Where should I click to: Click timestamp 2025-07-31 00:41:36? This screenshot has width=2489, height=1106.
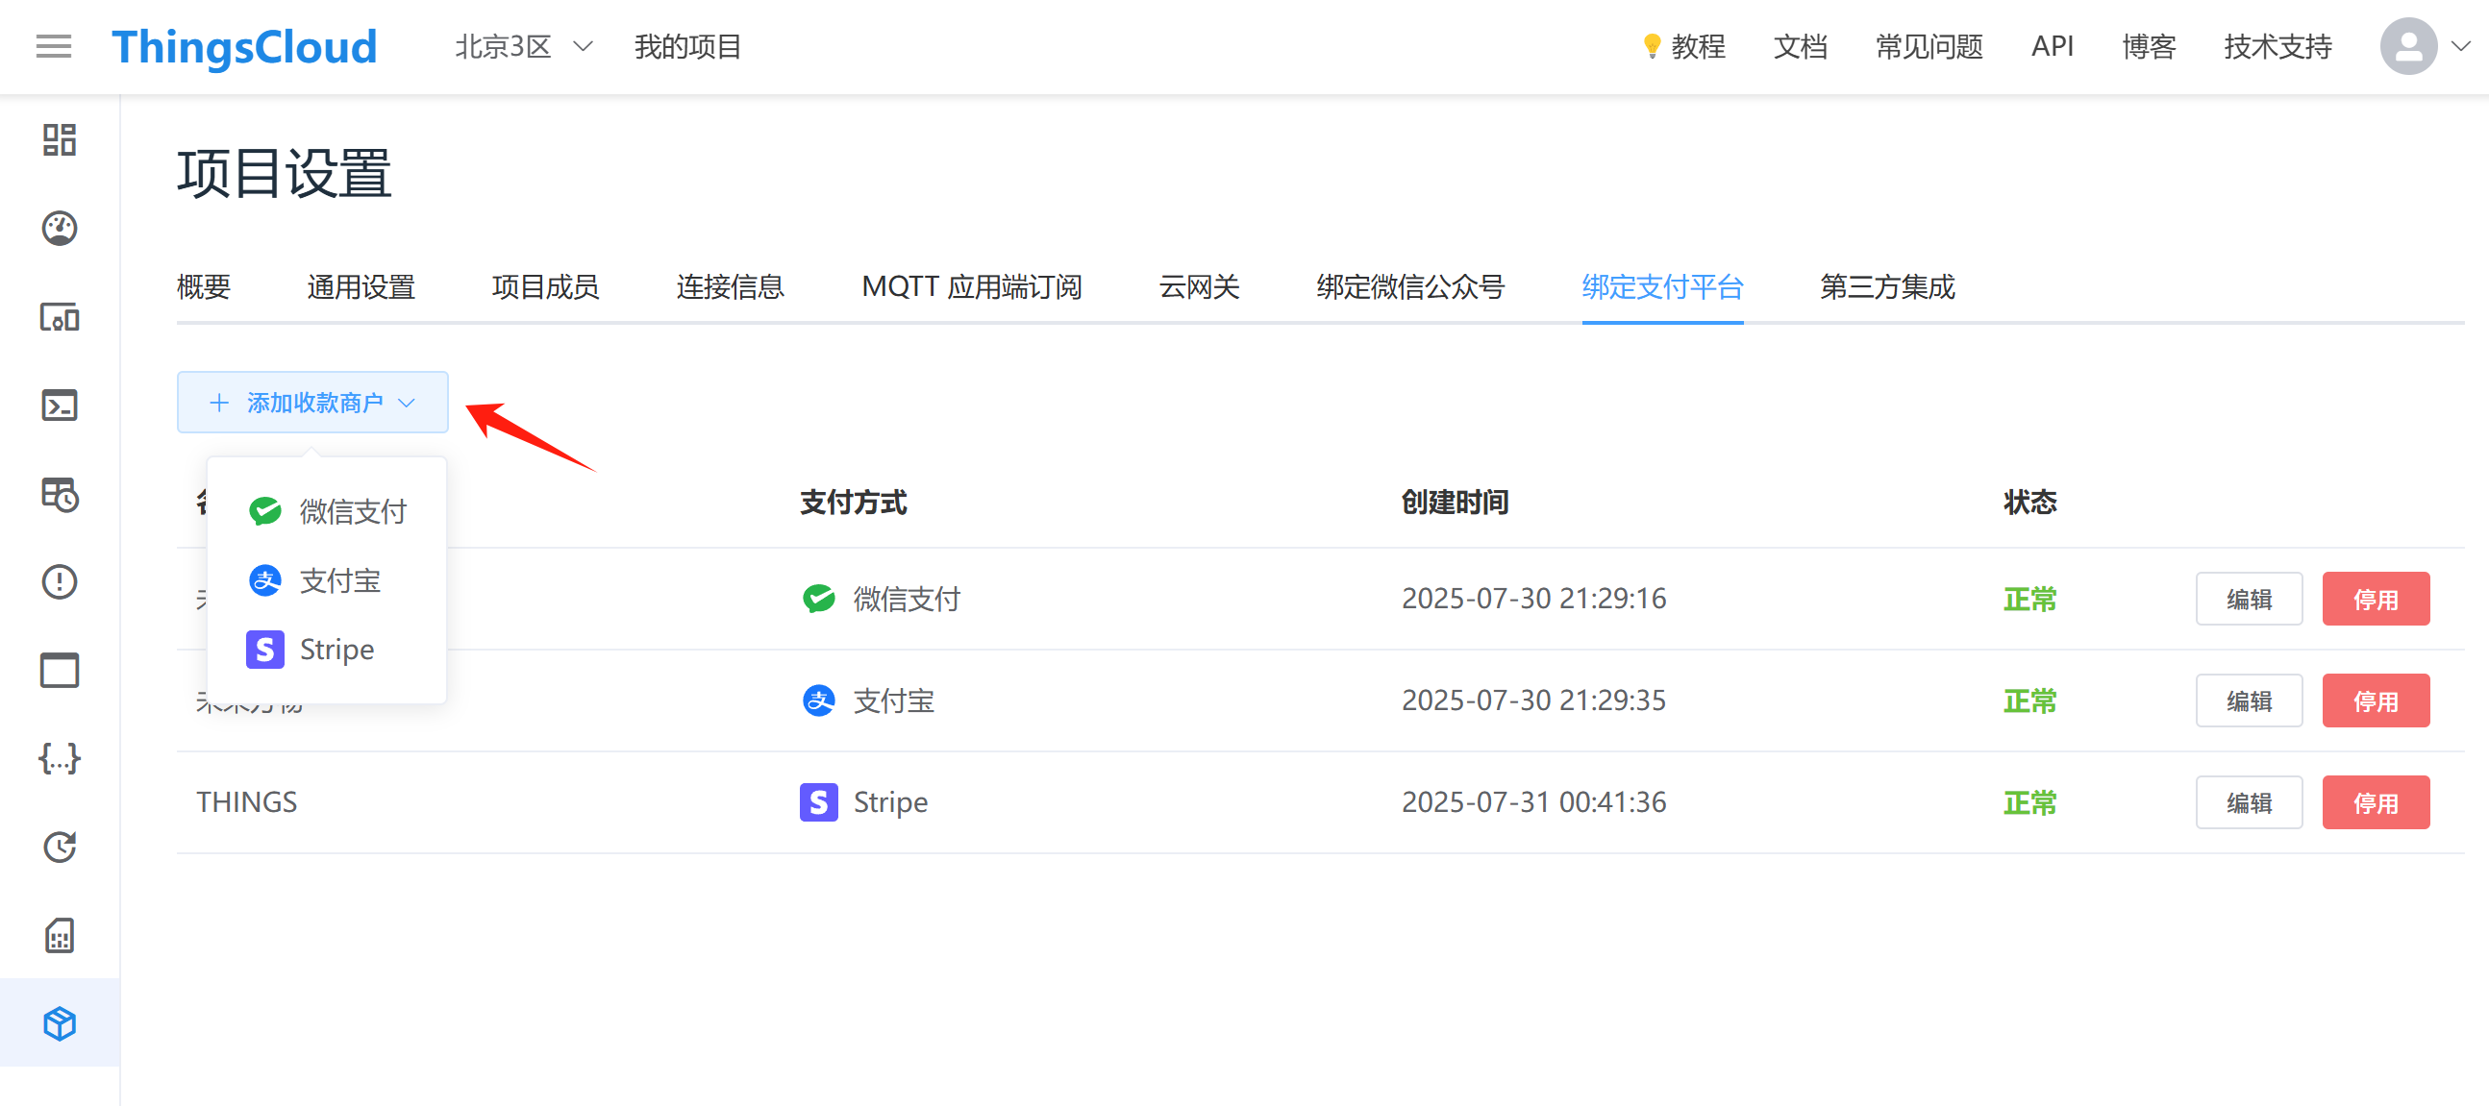pyautogui.click(x=1533, y=802)
